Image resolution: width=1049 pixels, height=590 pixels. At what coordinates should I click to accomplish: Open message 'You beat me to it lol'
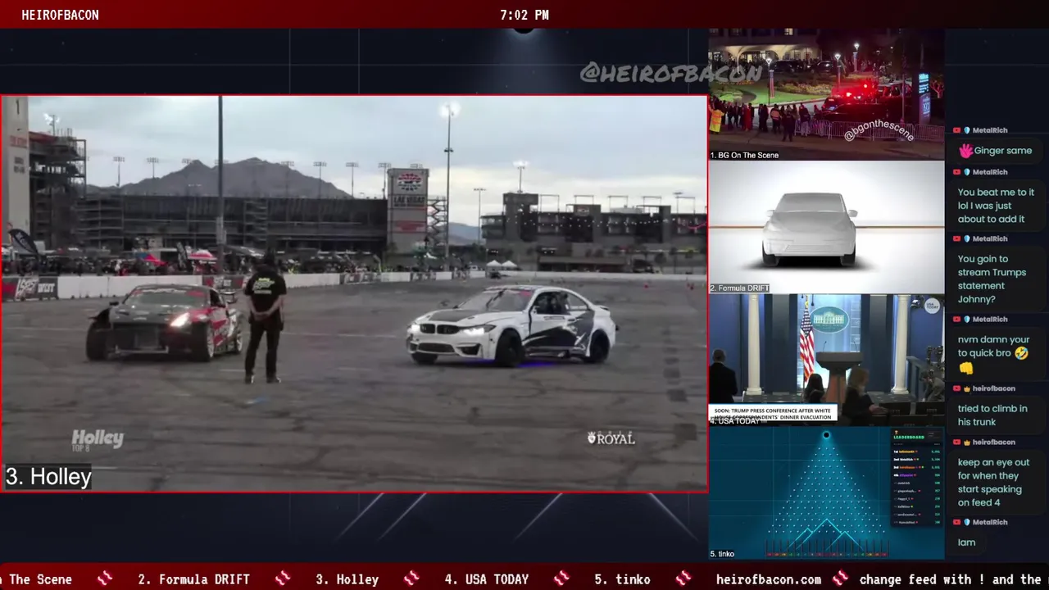coord(996,206)
